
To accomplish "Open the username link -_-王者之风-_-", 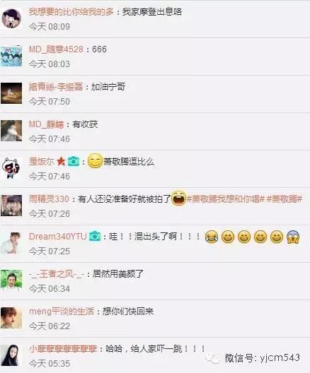I will 57,274.
